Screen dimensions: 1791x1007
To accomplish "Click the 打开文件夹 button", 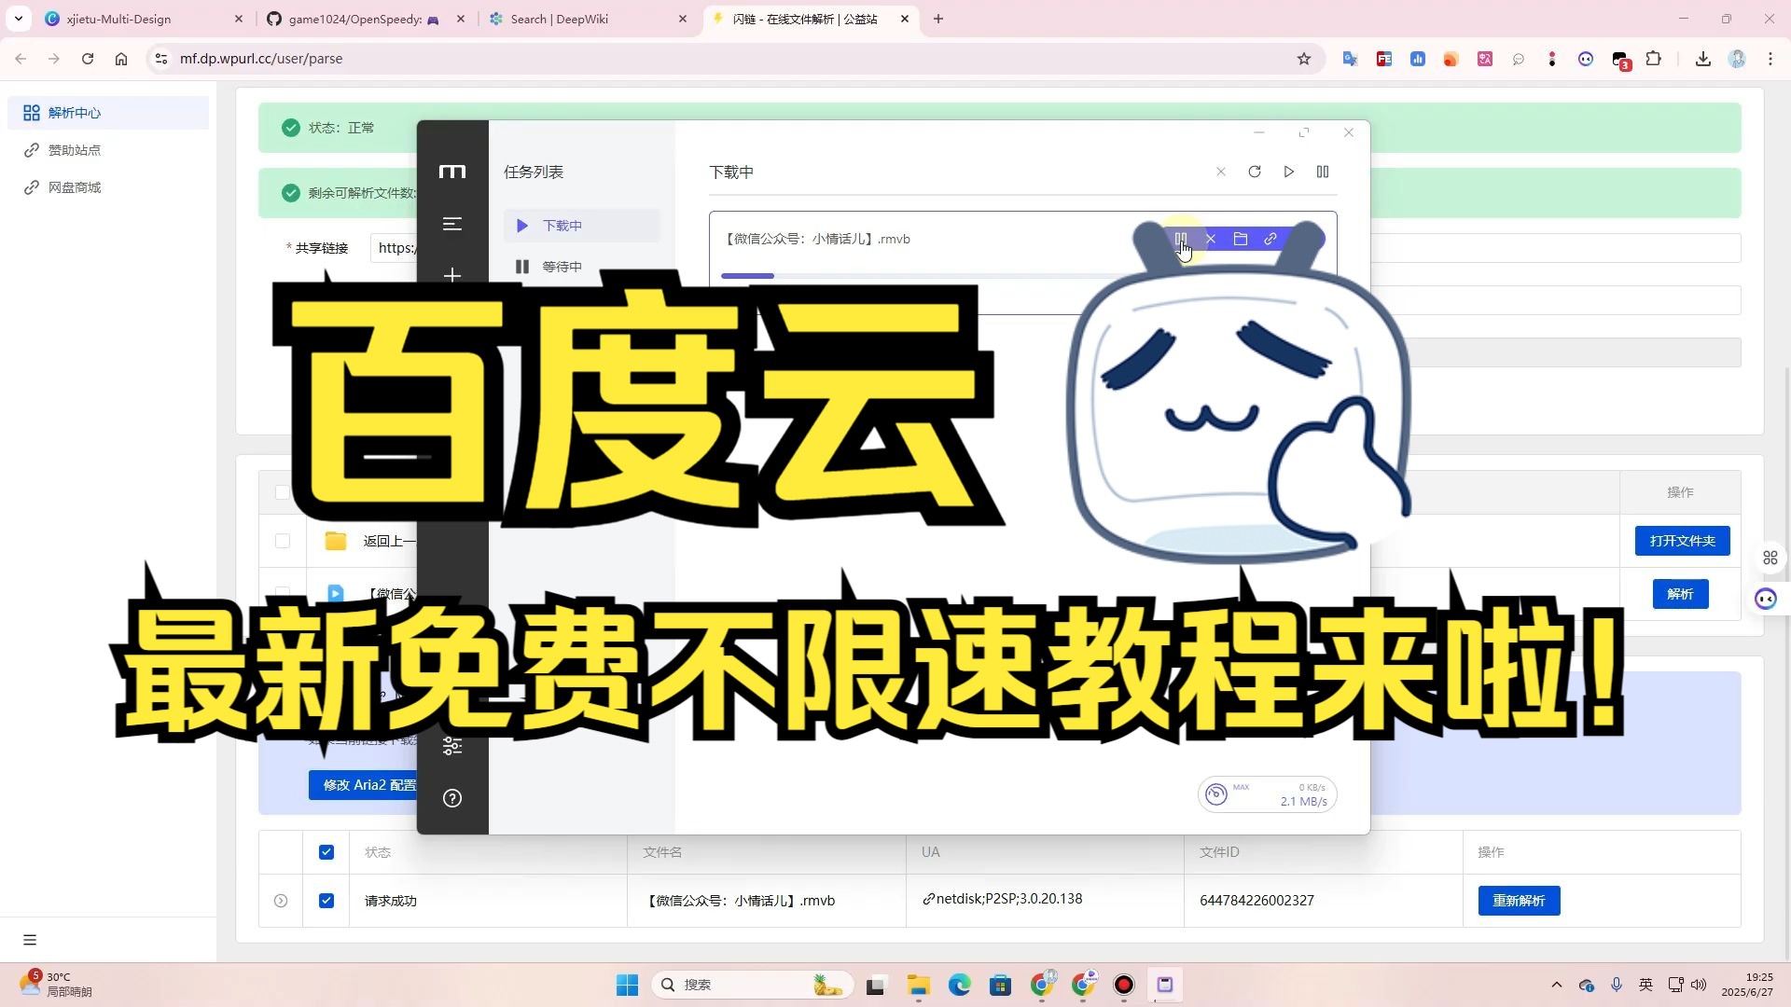I will (x=1682, y=541).
